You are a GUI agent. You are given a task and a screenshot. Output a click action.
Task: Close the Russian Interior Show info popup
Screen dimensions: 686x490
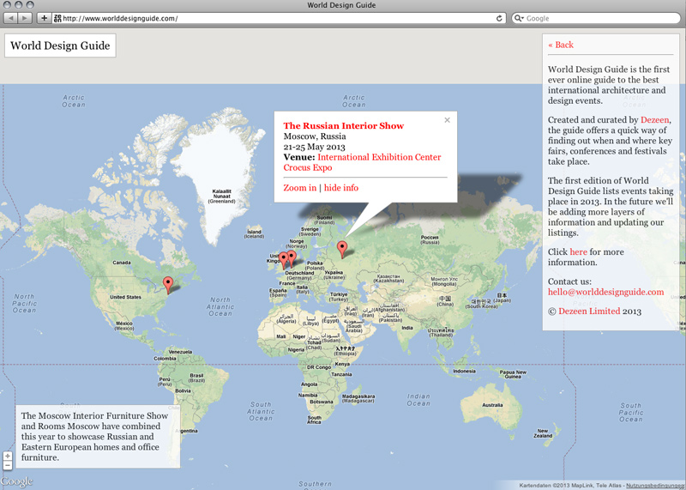(447, 120)
